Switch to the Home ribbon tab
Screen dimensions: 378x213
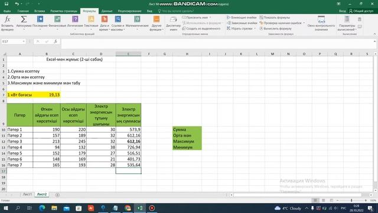coord(23,11)
